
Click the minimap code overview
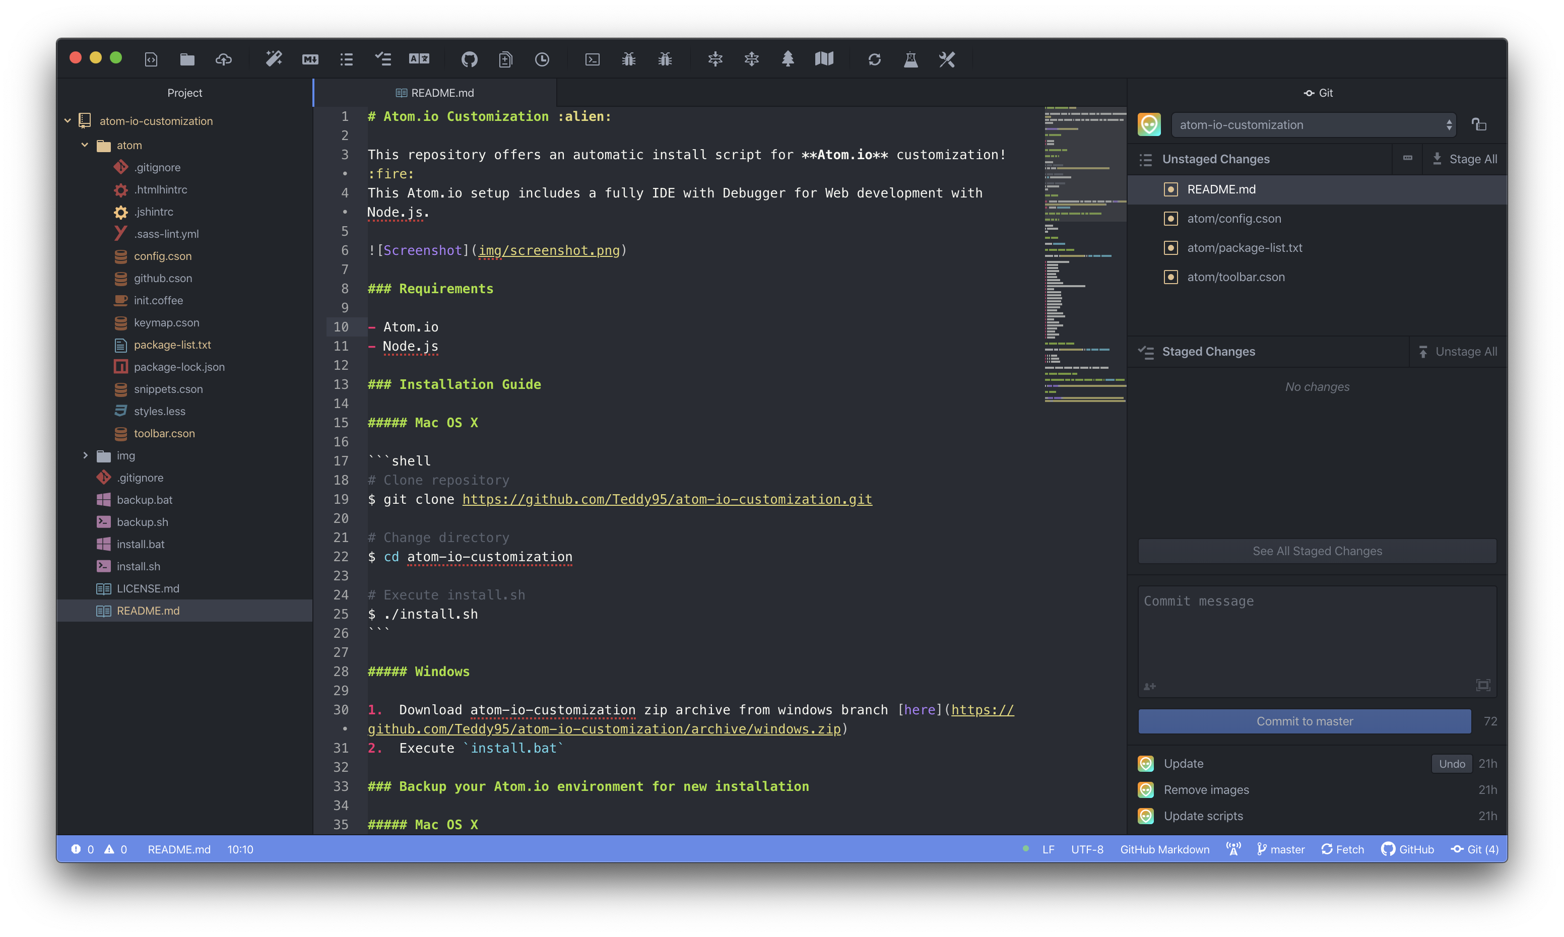click(x=1084, y=252)
